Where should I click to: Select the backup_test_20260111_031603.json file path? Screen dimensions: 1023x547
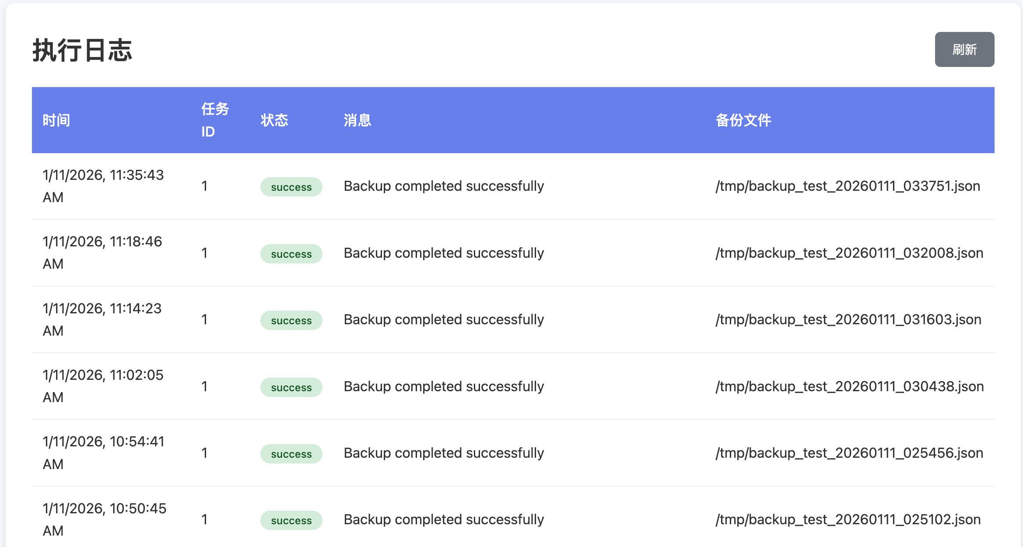point(848,319)
